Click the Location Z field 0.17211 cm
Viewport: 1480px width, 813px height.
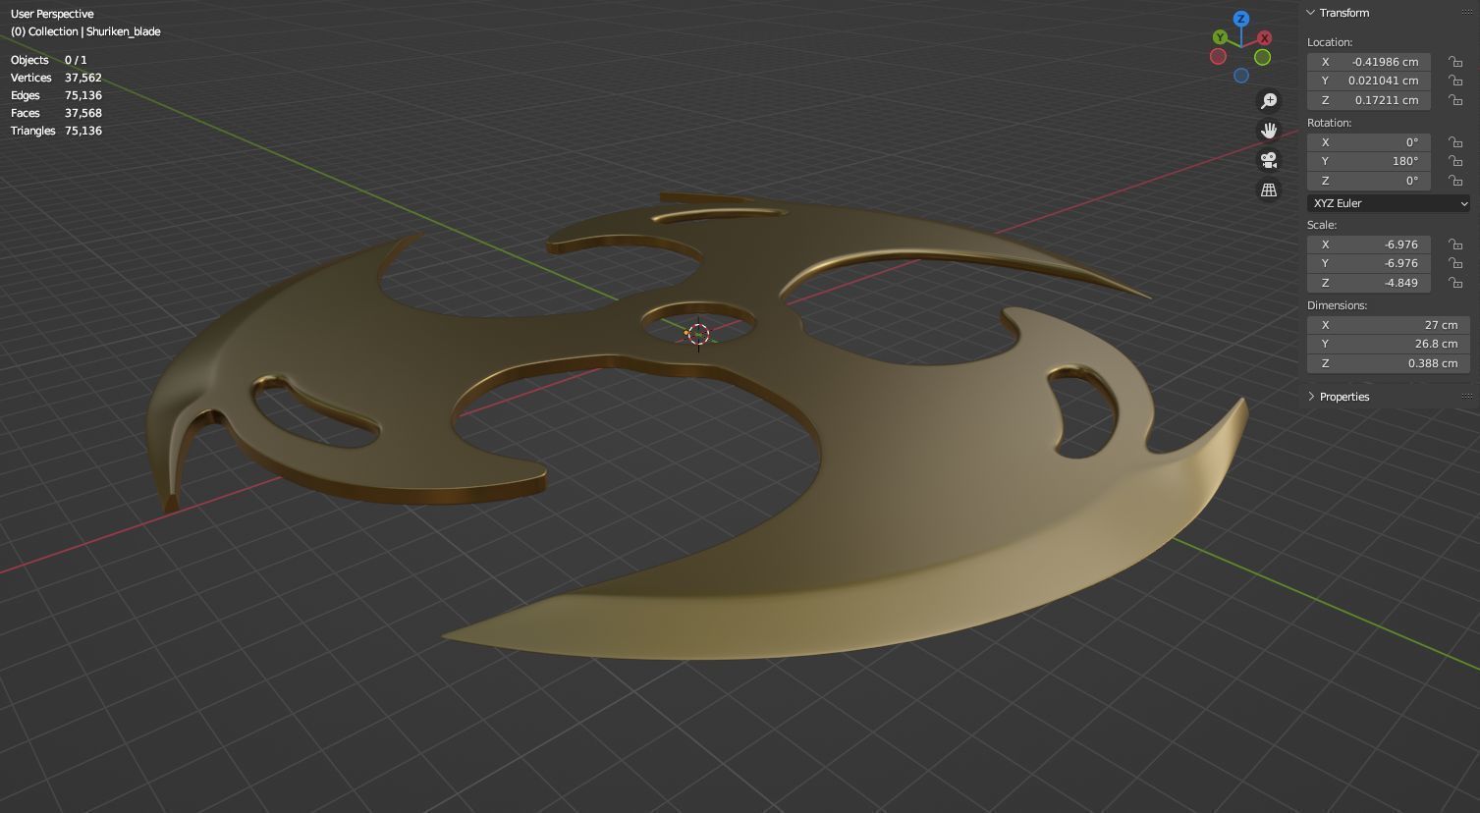(1369, 100)
